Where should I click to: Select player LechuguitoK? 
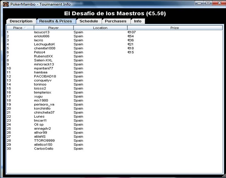point(44,44)
